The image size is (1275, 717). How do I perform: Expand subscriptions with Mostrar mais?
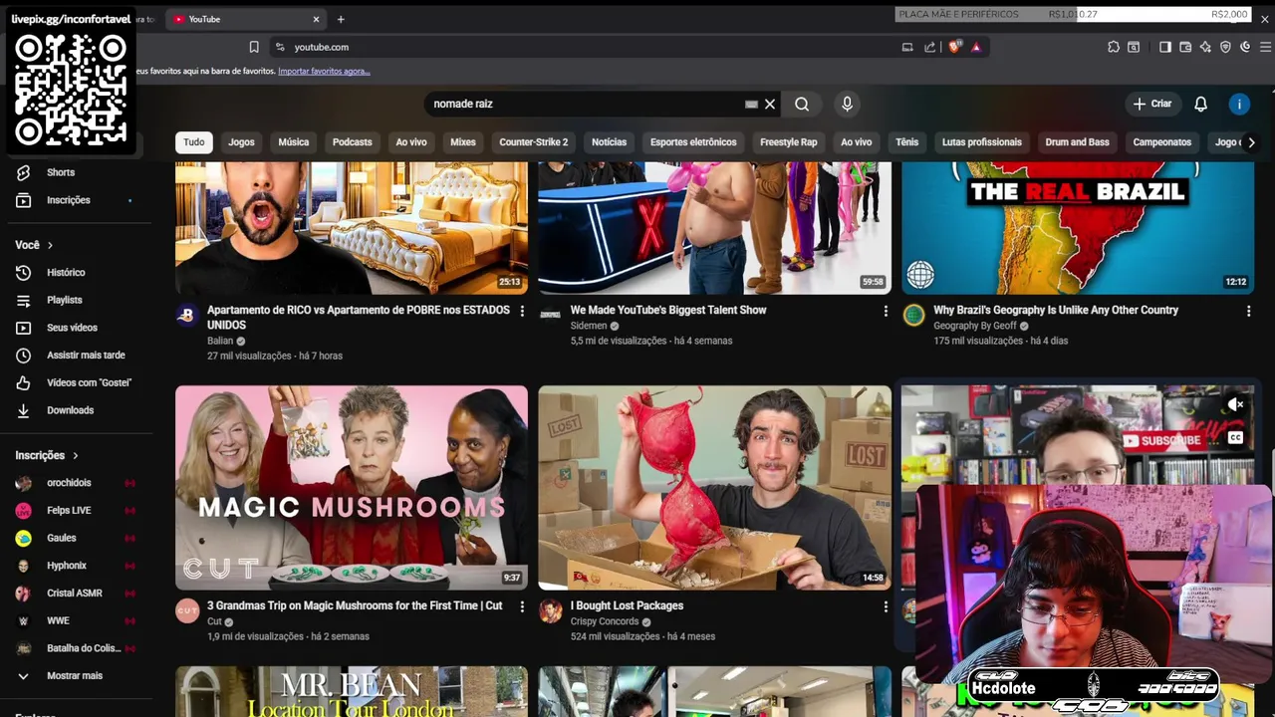pos(75,675)
